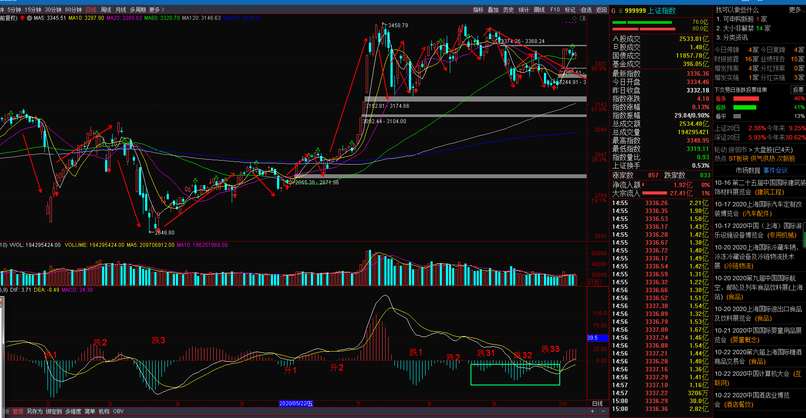The image size is (806, 418).
Task: Open the 次新股 hot topic link
Action: point(786,158)
